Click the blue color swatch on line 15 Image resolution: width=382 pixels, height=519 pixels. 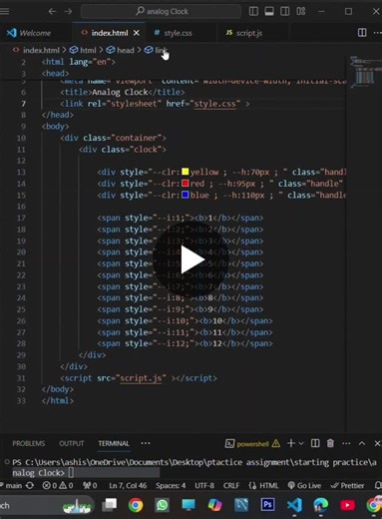(x=186, y=195)
